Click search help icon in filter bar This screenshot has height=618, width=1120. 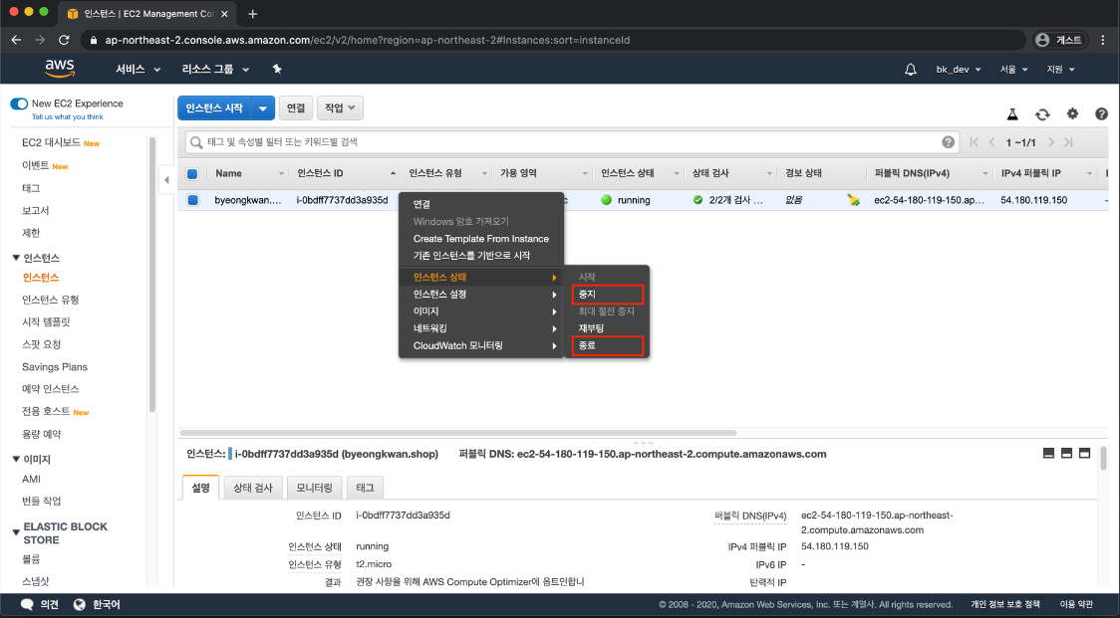coord(948,142)
